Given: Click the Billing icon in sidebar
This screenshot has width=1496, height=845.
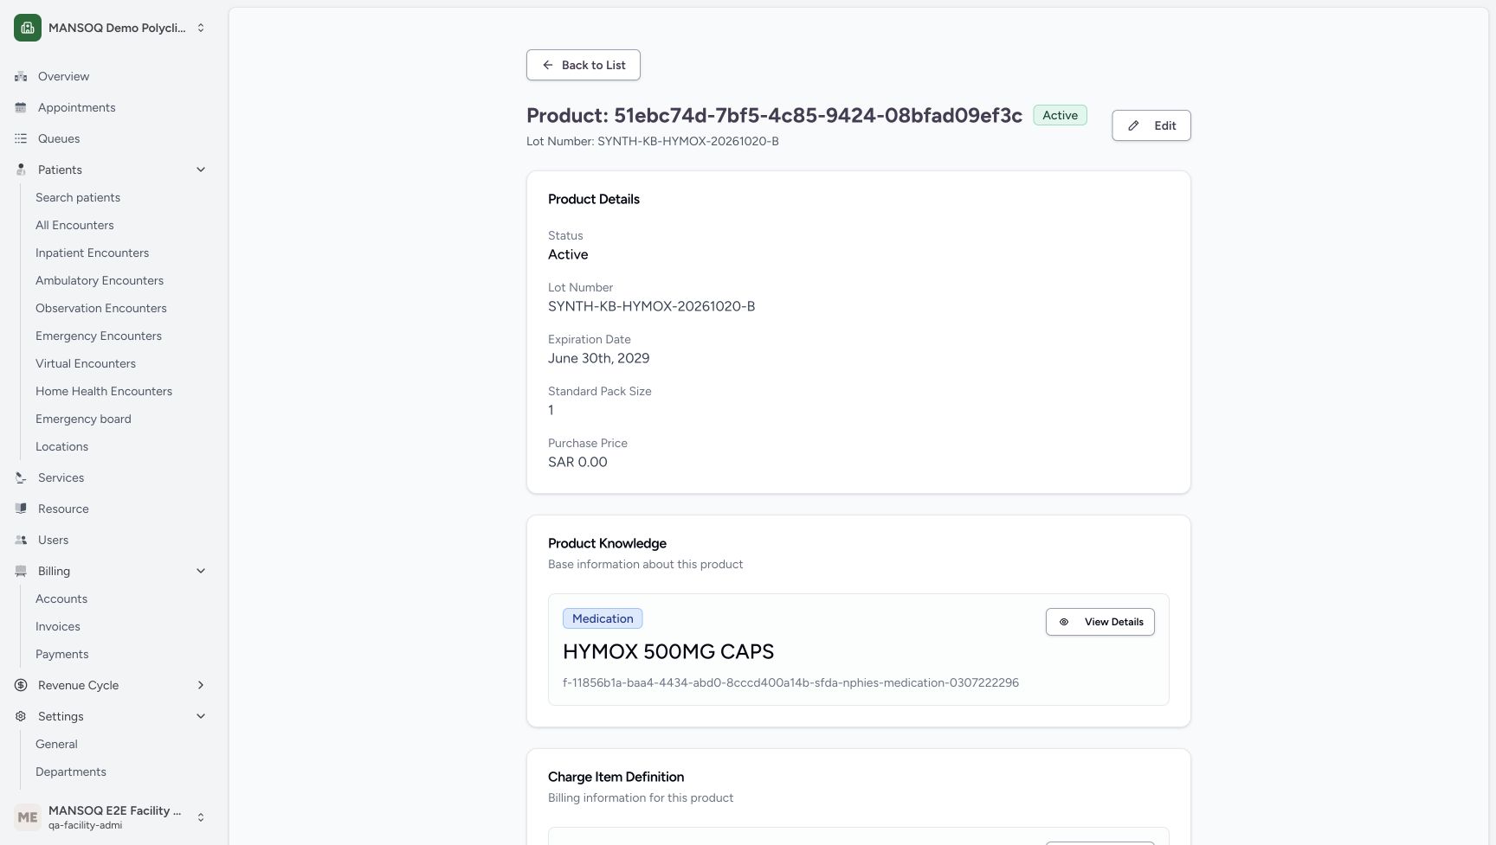Looking at the screenshot, I should (x=21, y=571).
